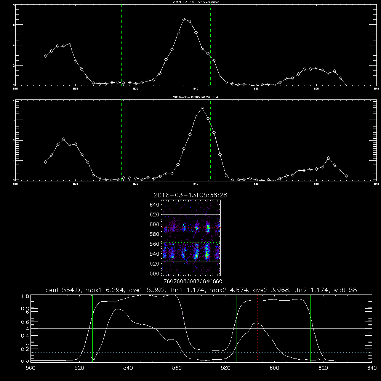Click the spectrogram image y-axis label 620

(155, 215)
